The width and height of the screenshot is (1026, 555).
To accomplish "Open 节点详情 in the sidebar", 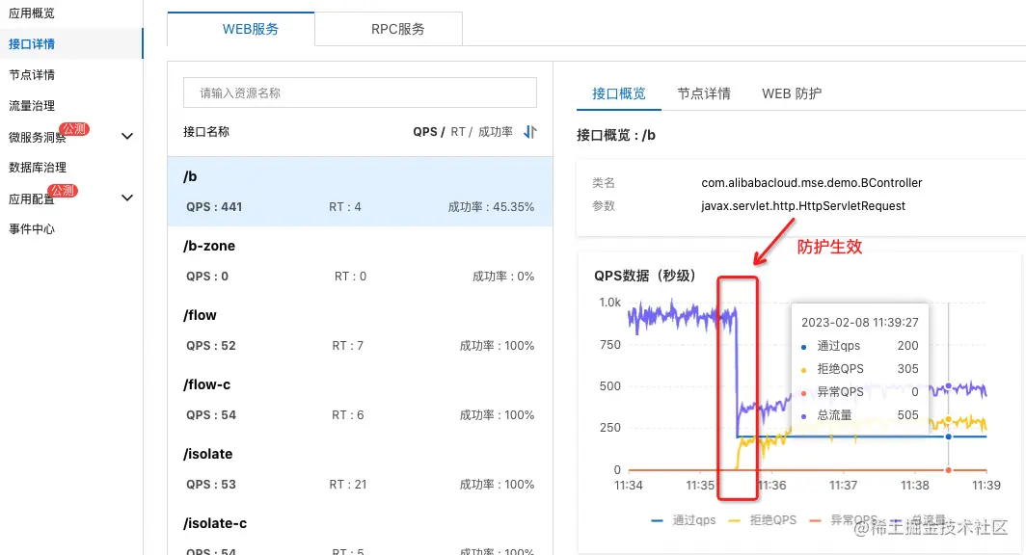I will click(x=32, y=74).
